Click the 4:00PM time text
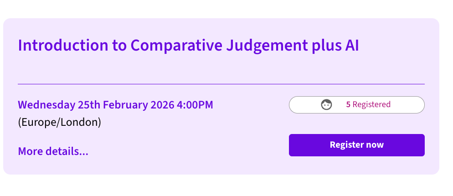The height and width of the screenshot is (196, 453). click(x=195, y=105)
